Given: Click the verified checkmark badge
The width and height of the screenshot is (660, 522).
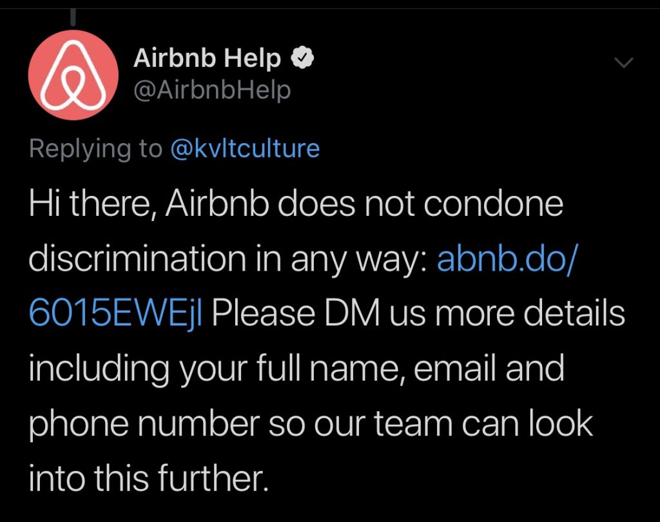Looking at the screenshot, I should tap(303, 57).
